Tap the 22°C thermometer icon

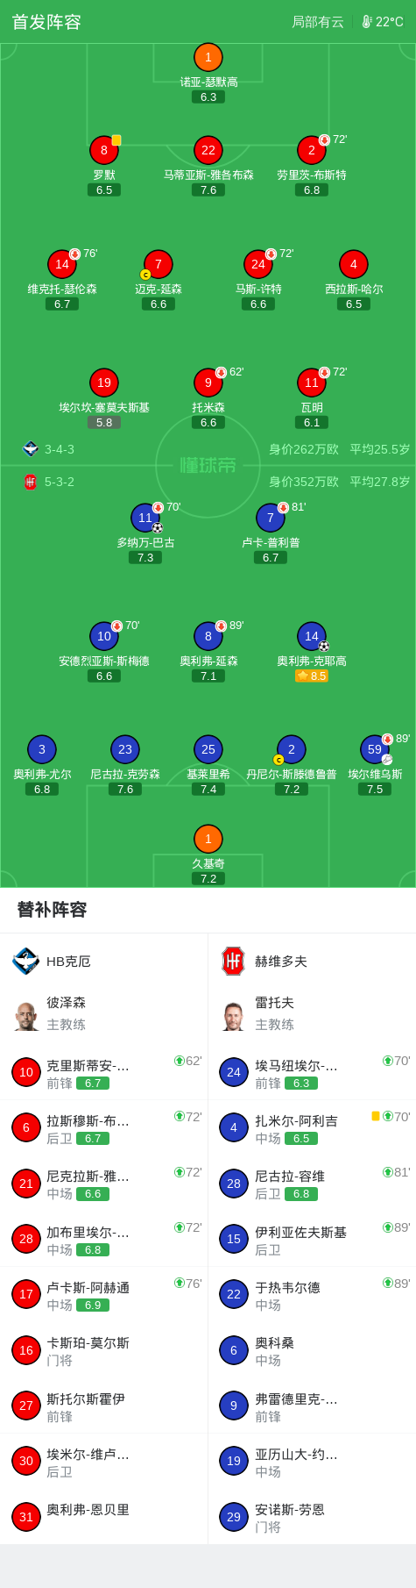[x=367, y=22]
